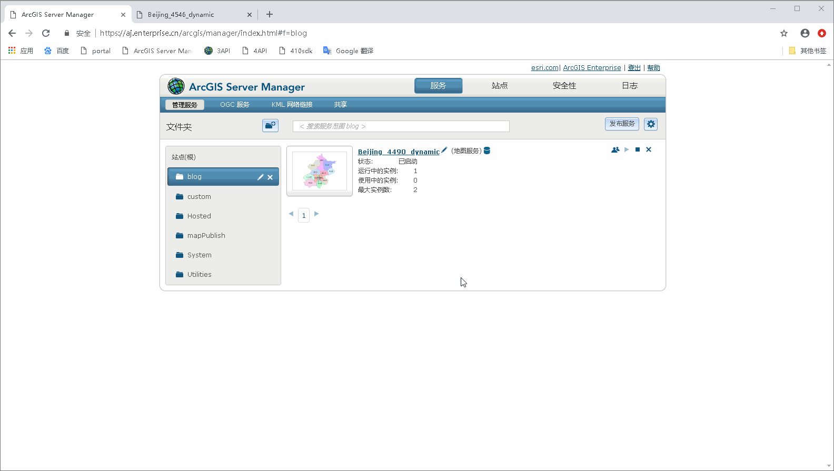The height and width of the screenshot is (471, 834).
Task: Focus the service search box
Action: point(401,126)
